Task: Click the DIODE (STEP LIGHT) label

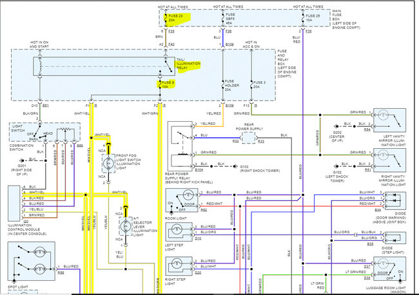Action: (393, 250)
